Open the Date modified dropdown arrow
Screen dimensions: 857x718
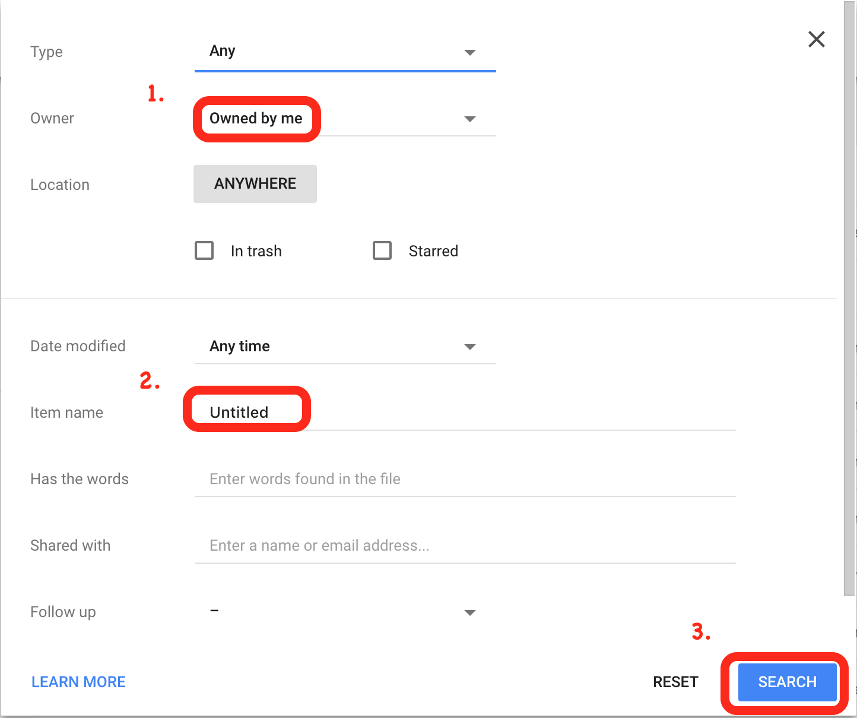[x=470, y=347]
